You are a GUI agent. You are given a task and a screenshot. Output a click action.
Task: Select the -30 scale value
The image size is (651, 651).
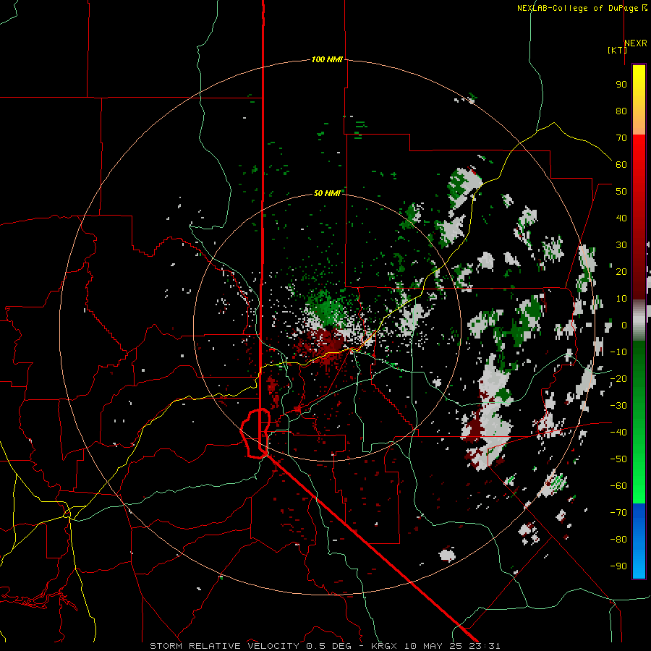tap(618, 406)
